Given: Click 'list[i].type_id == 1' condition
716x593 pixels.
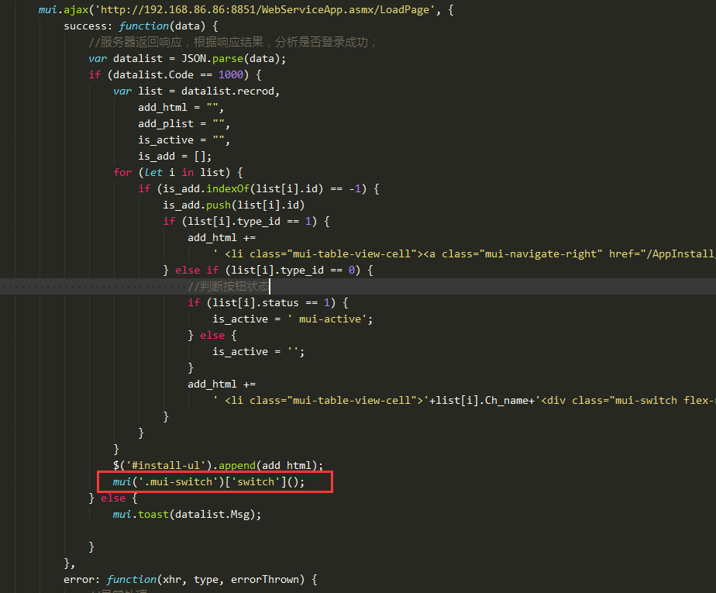Looking at the screenshot, I should tap(250, 222).
